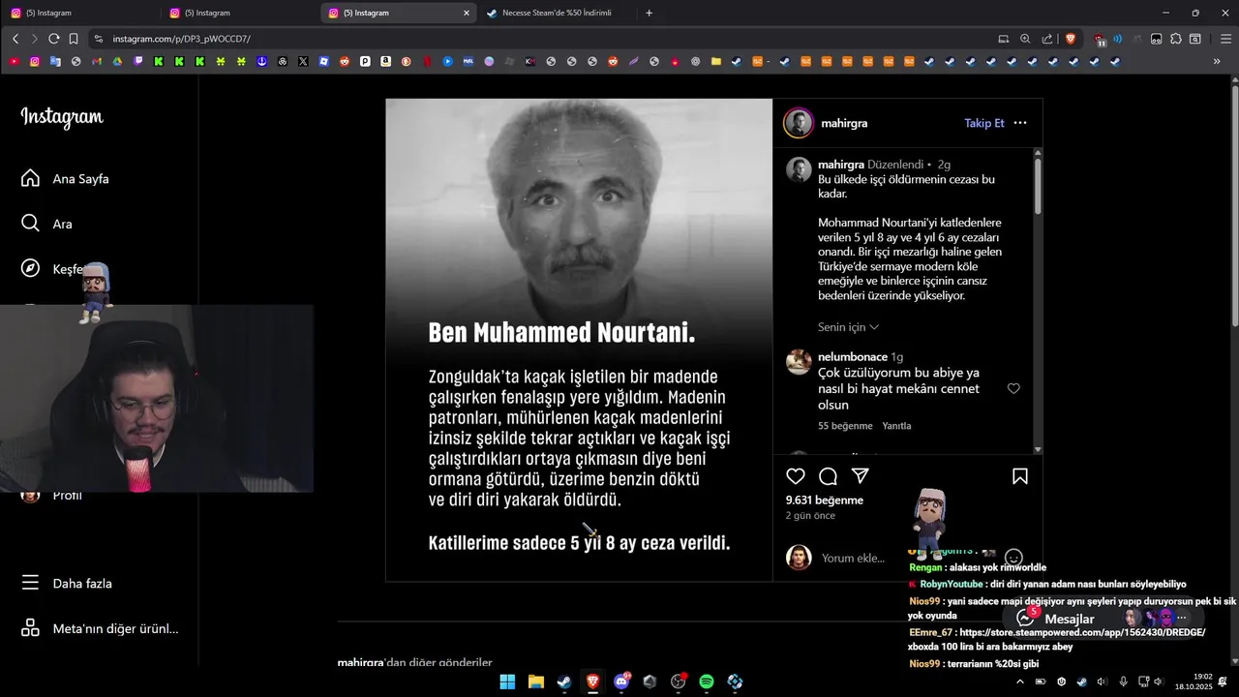
Task: Click the comments scrollbar down arrow
Action: (x=1038, y=449)
